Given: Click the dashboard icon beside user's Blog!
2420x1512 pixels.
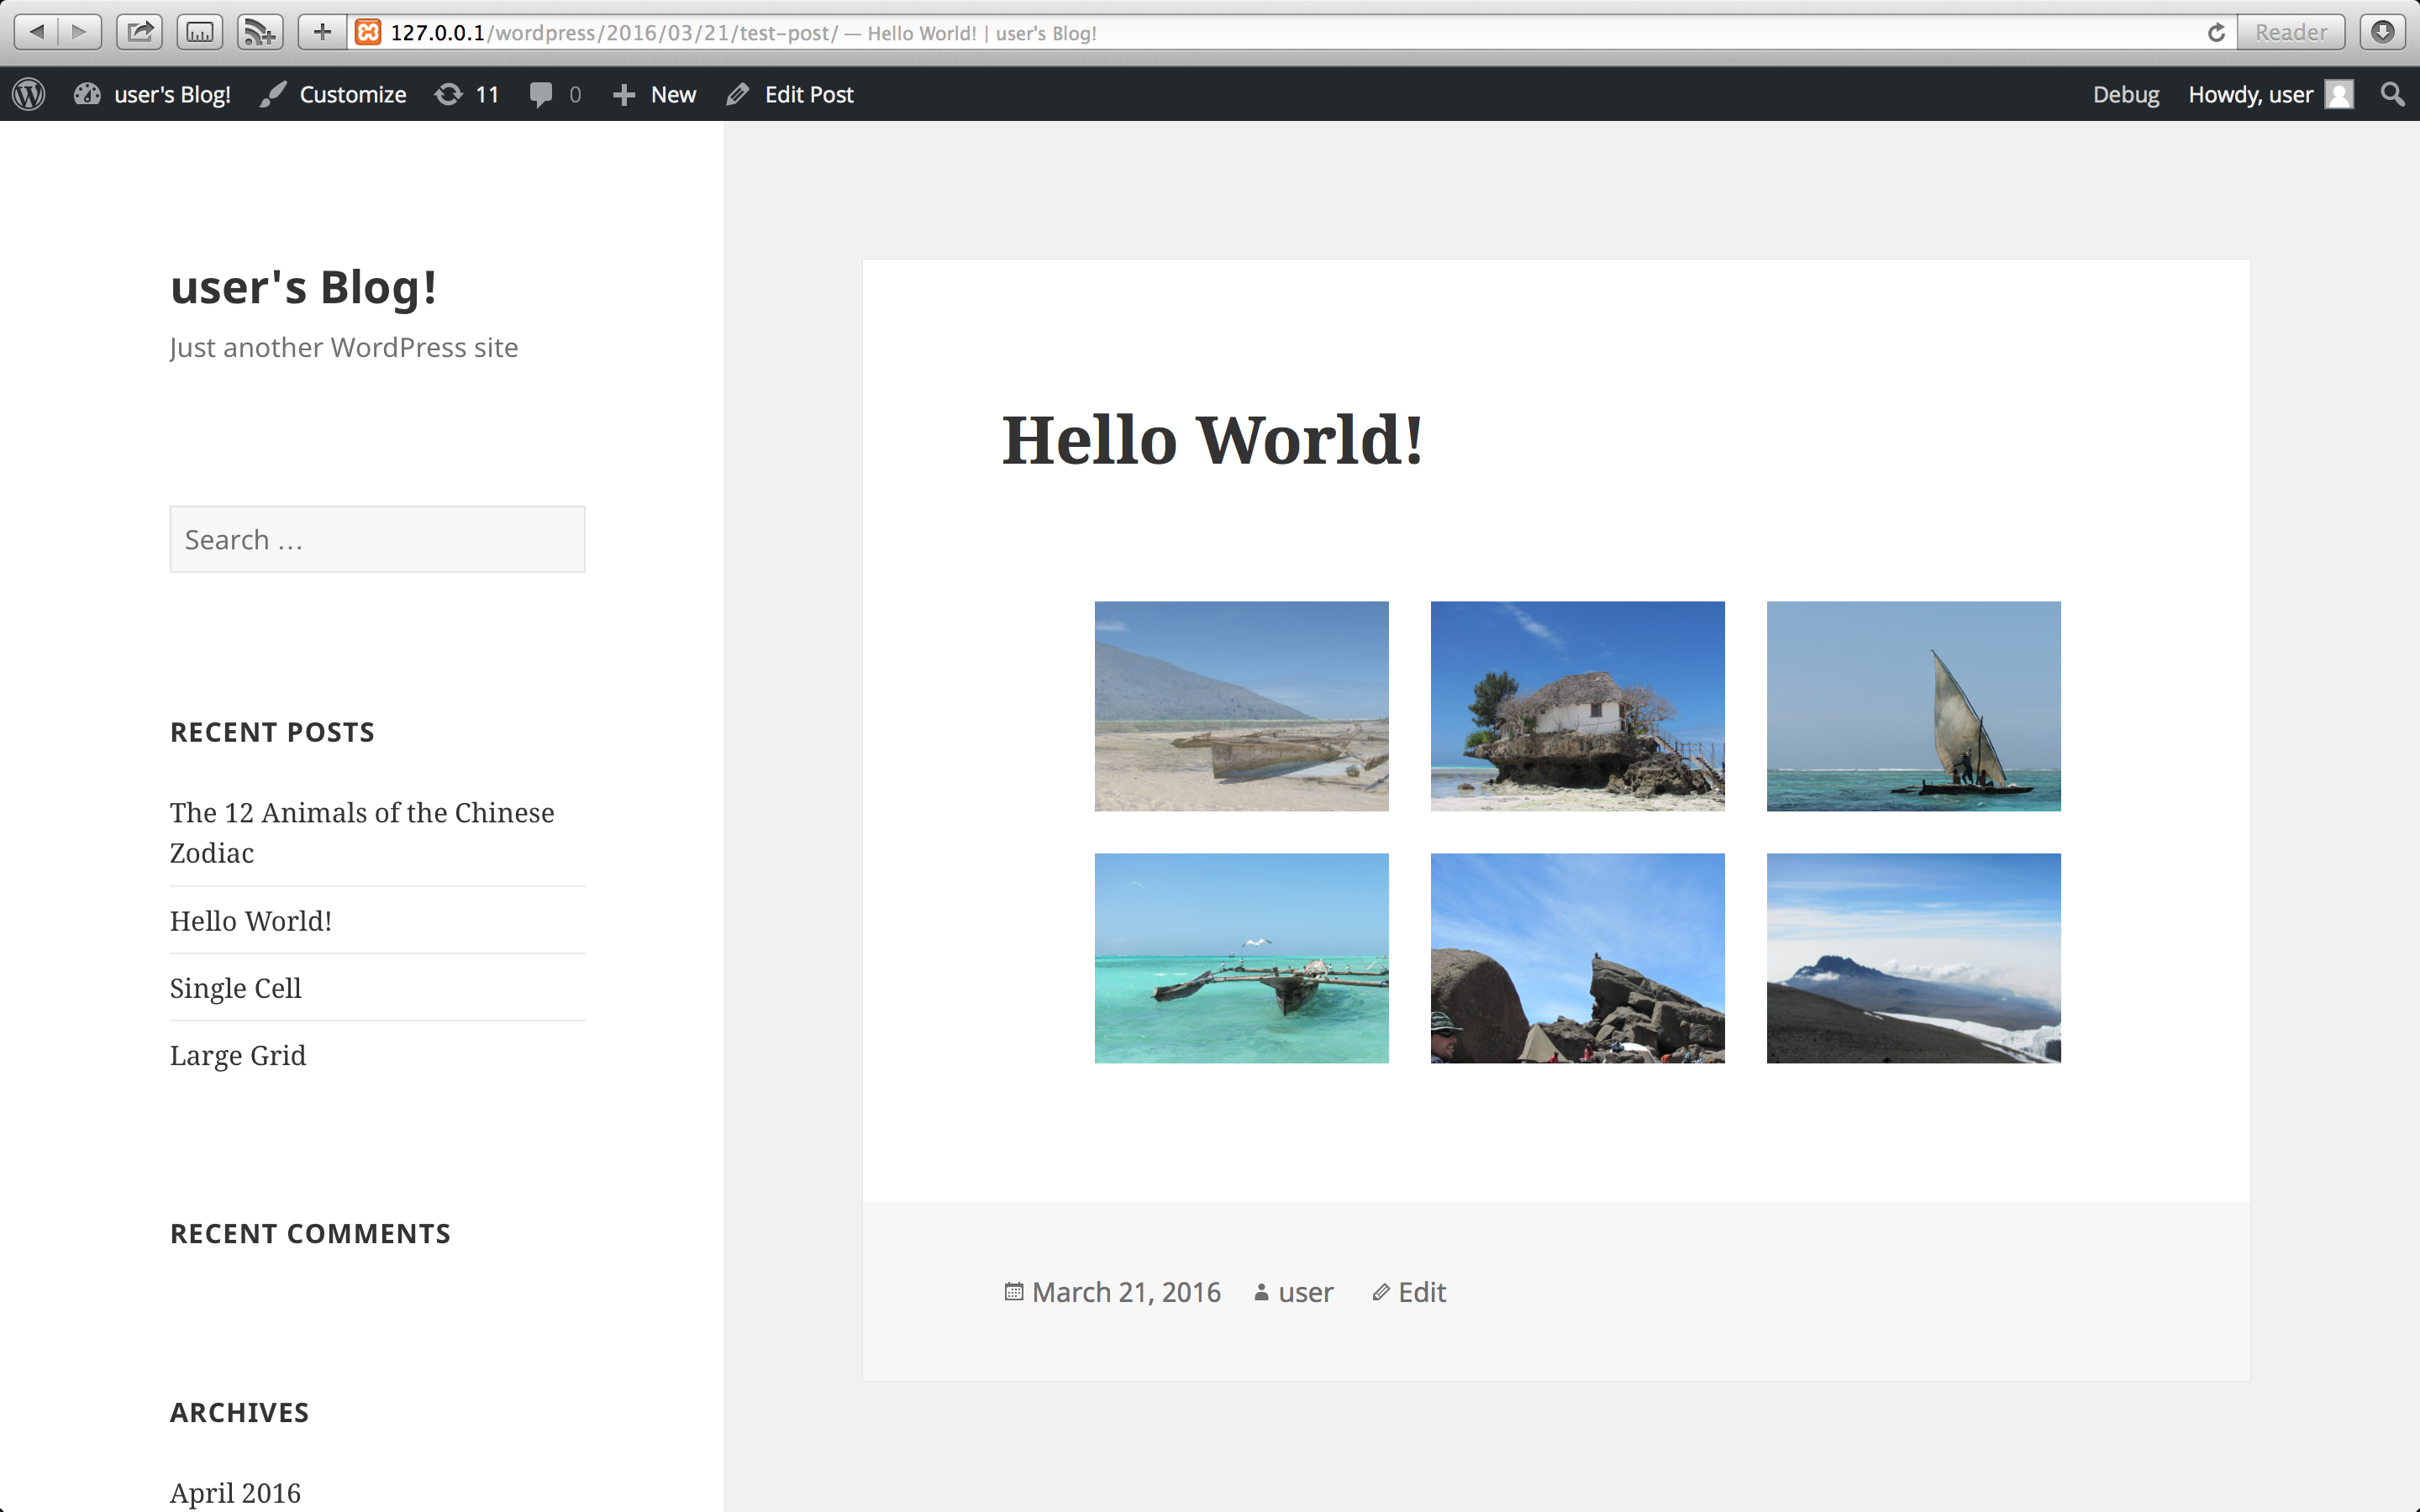Looking at the screenshot, I should coord(87,94).
